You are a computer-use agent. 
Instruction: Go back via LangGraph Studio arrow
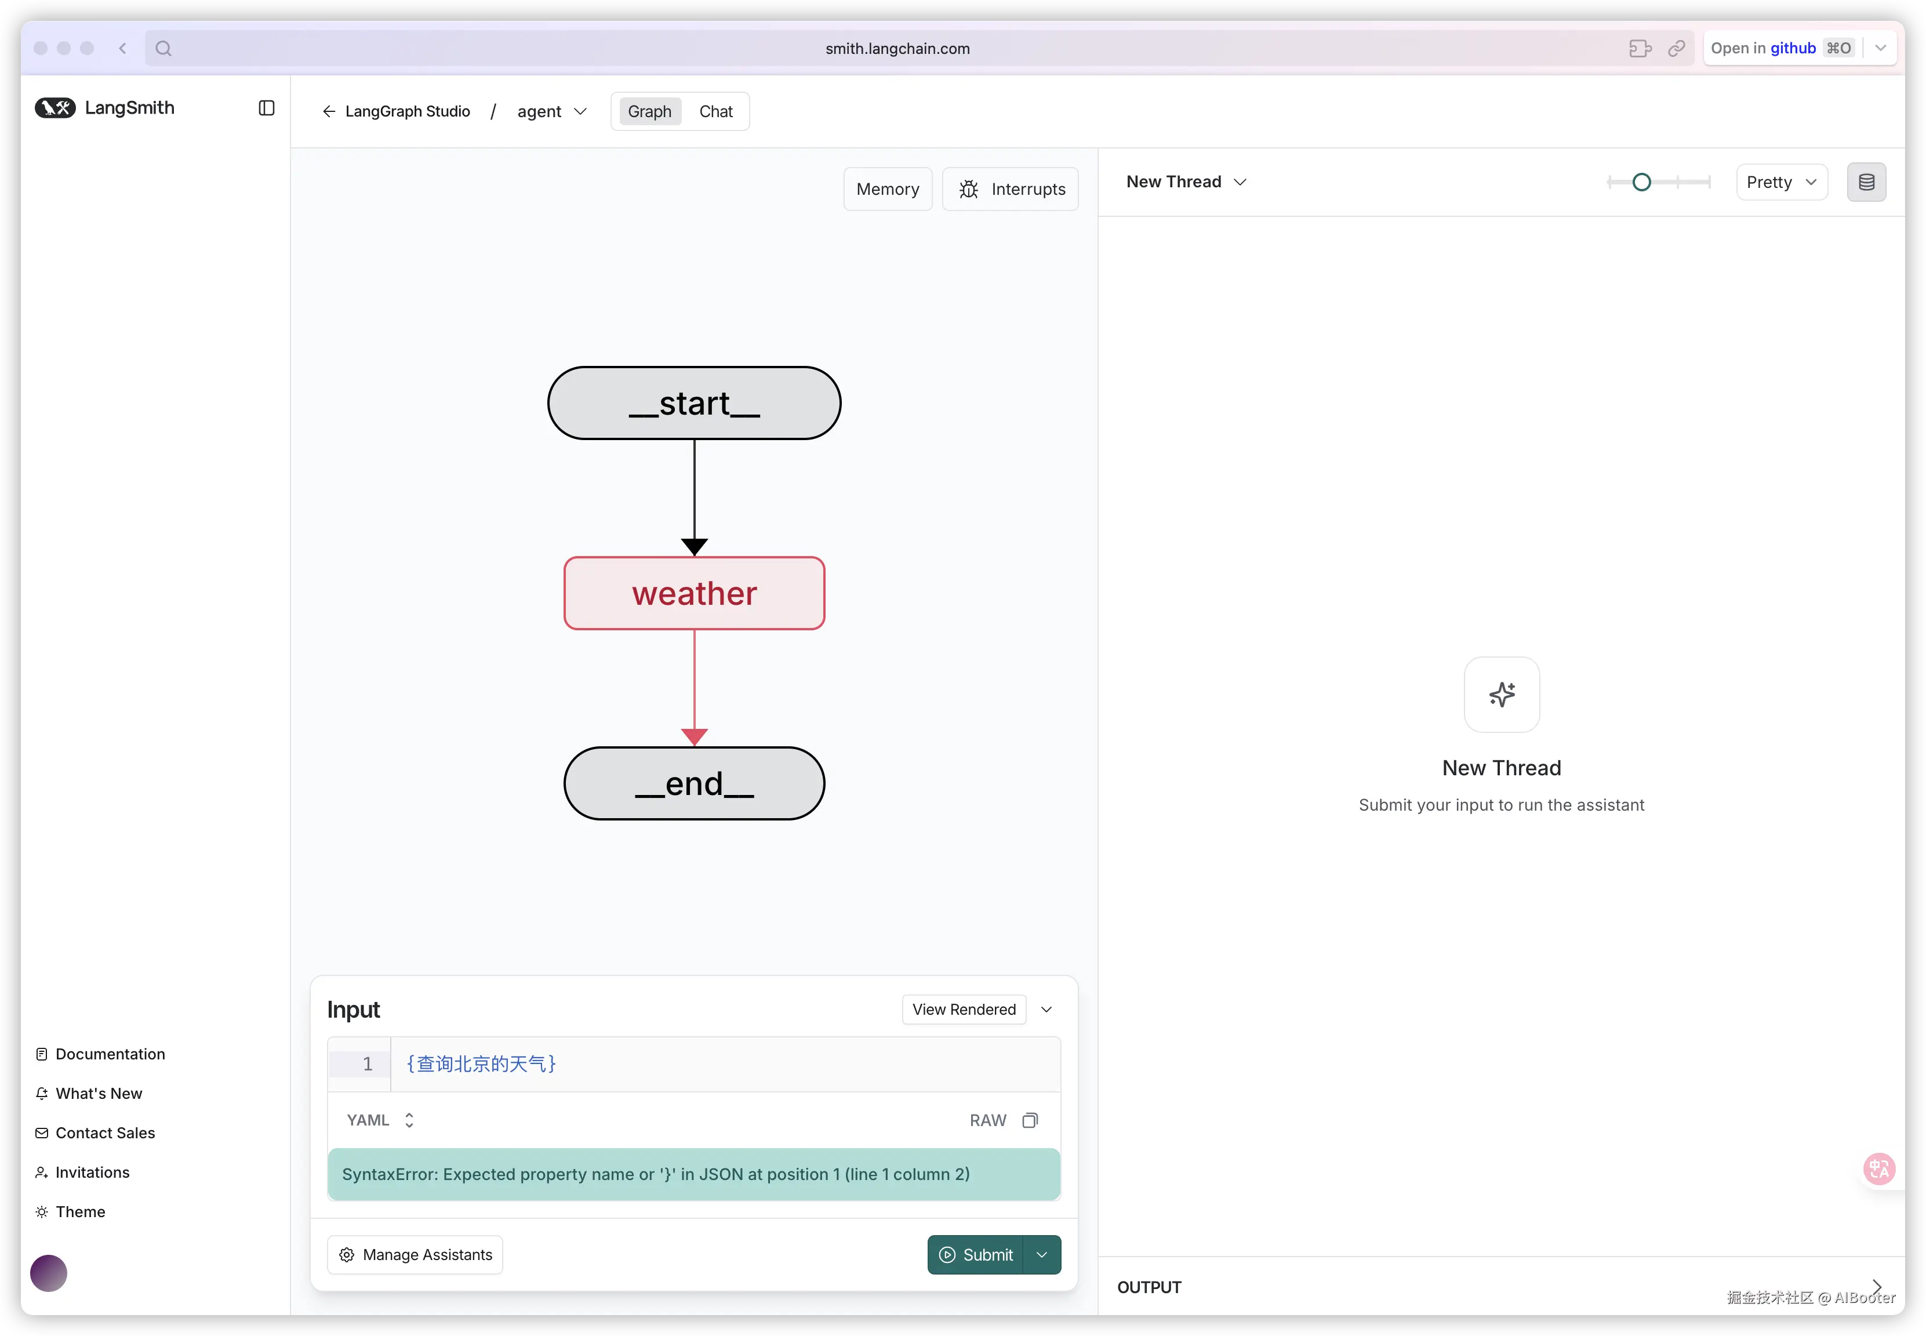329,111
